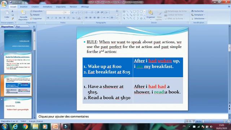Click zoom out minus button
The image size is (231, 130).
point(204,121)
